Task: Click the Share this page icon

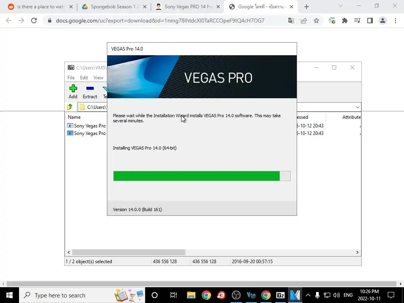Action: click(x=304, y=21)
